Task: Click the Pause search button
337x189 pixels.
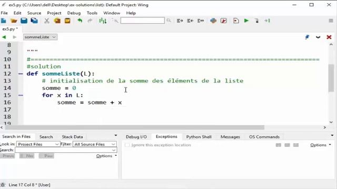Action: pos(46,156)
